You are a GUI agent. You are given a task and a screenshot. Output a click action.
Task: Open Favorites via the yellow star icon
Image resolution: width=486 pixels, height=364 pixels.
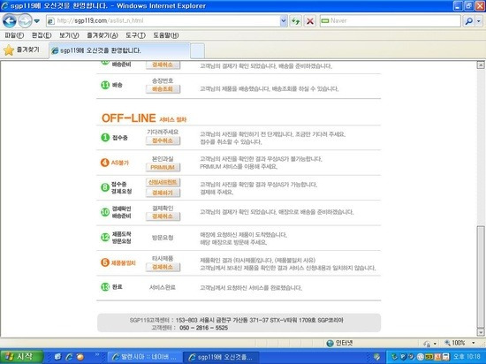pyautogui.click(x=9, y=50)
